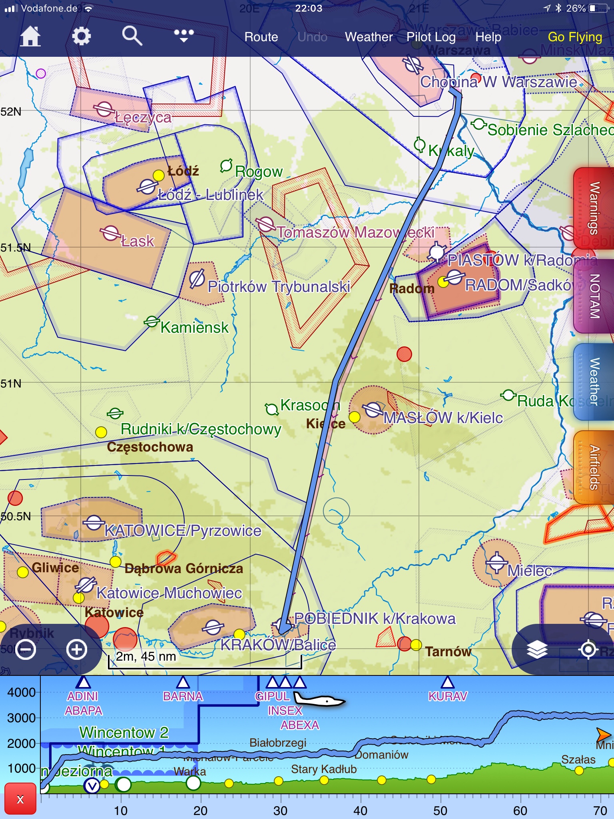Tap the RADOM/Sadków airport symbol
The height and width of the screenshot is (819, 614).
pyautogui.click(x=455, y=277)
